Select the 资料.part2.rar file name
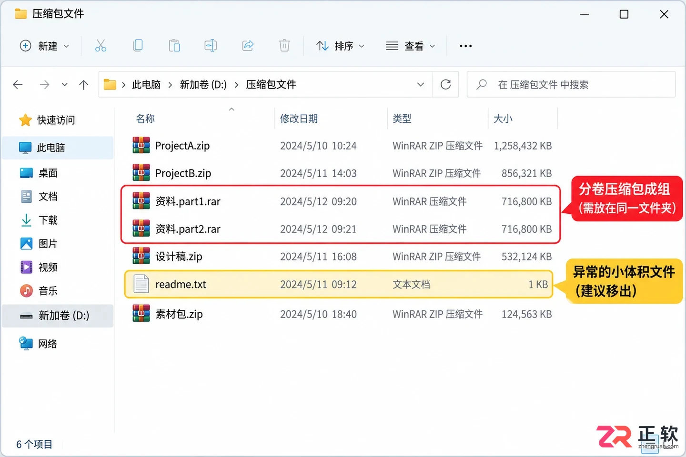 tap(188, 229)
